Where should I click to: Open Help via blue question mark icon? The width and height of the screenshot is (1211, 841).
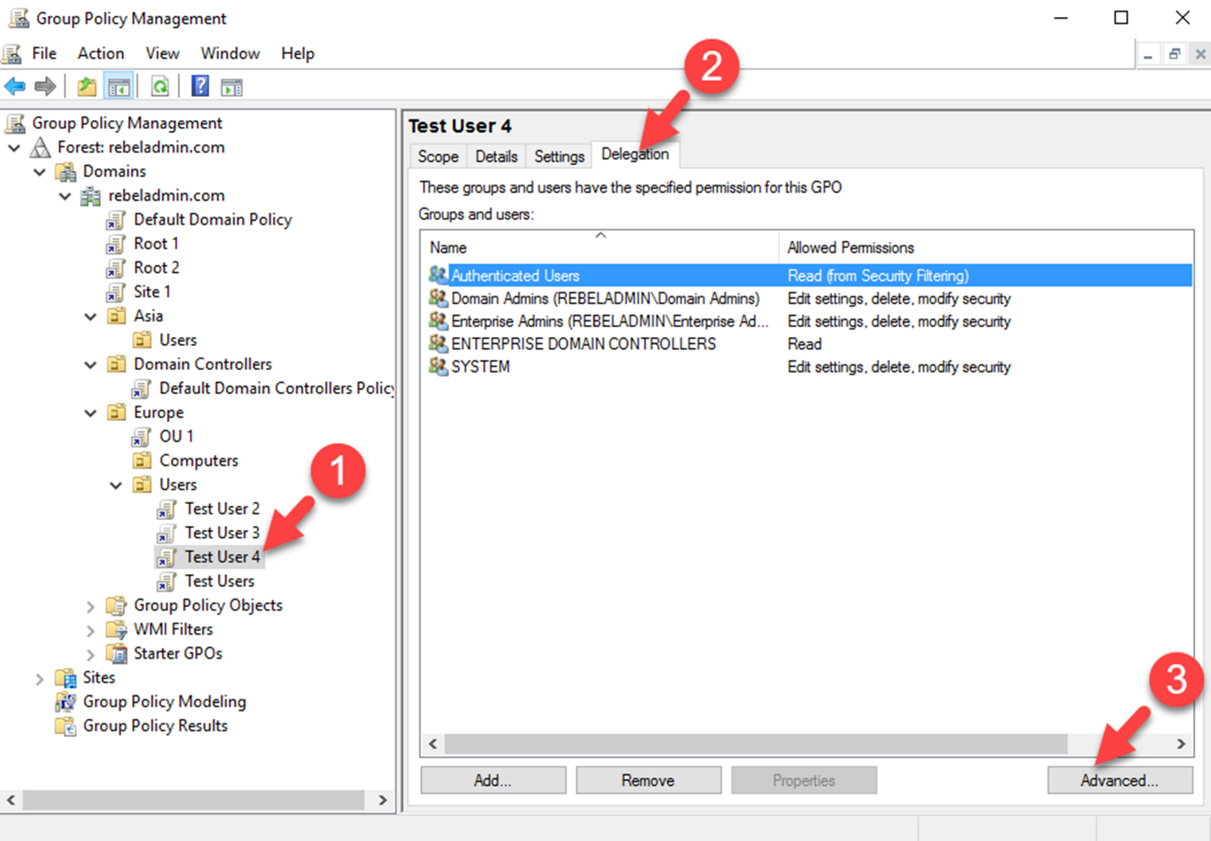tap(200, 86)
